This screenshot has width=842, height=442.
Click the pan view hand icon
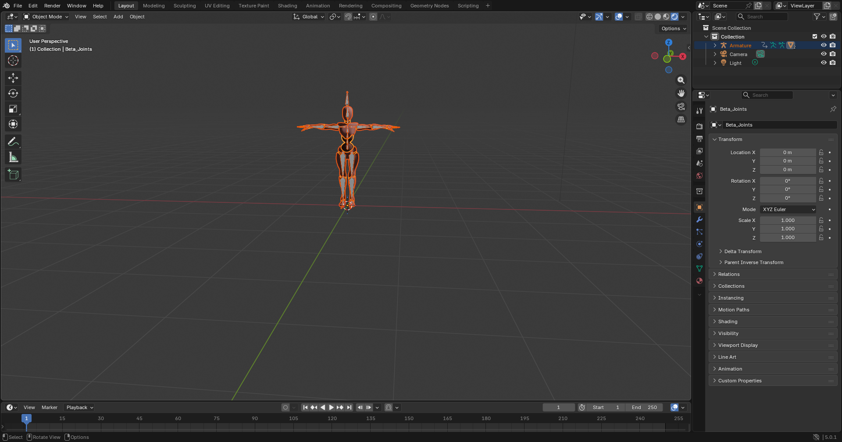click(681, 93)
